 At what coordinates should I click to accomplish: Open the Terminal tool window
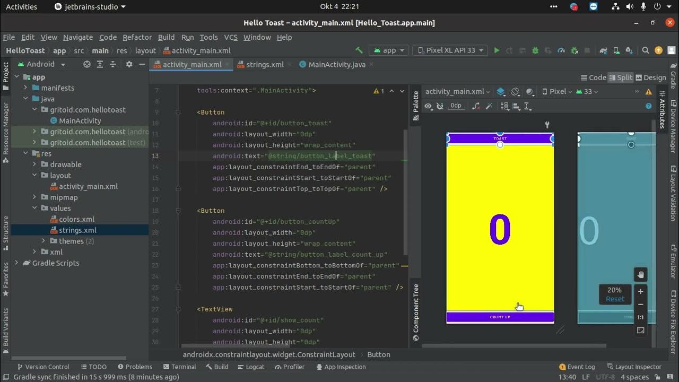click(x=180, y=367)
